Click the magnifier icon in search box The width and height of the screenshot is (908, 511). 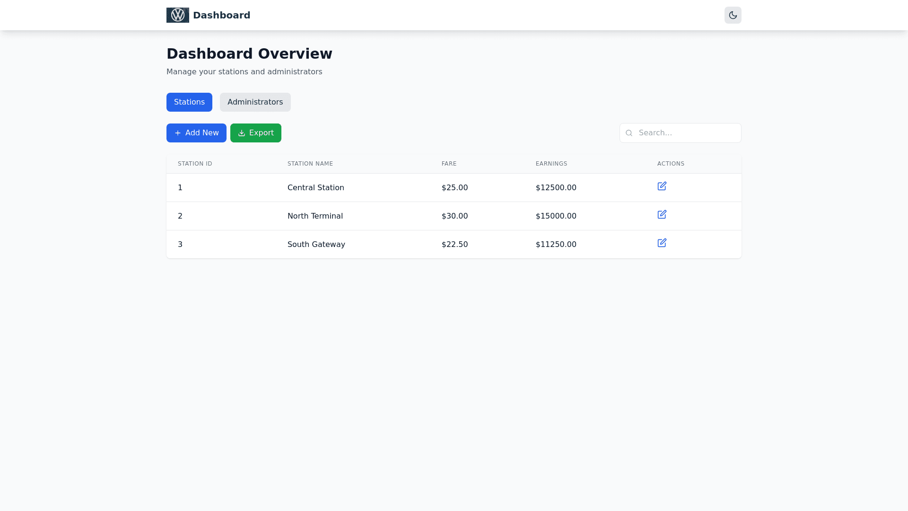coord(629,133)
